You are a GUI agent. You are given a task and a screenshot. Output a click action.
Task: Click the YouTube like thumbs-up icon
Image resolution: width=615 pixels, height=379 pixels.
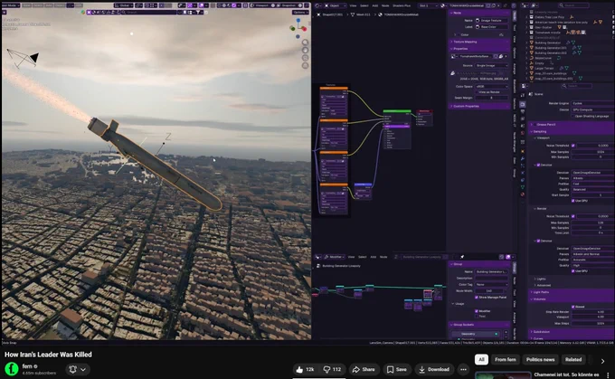(299, 369)
